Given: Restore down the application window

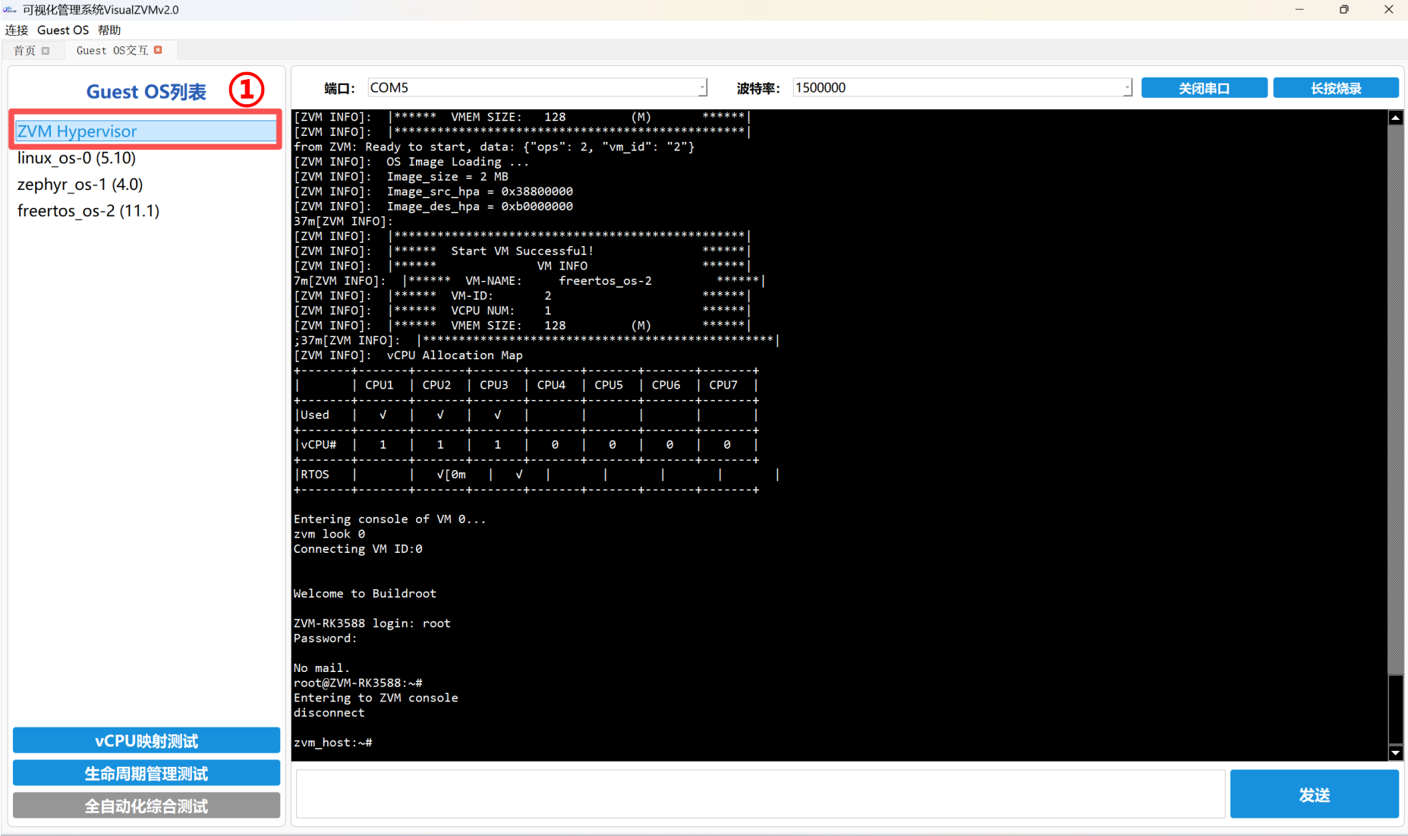Looking at the screenshot, I should click(1343, 10).
